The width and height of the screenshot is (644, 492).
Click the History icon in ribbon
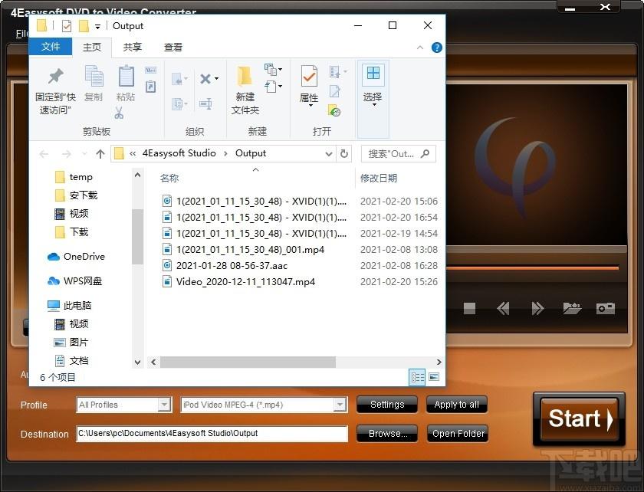click(334, 110)
